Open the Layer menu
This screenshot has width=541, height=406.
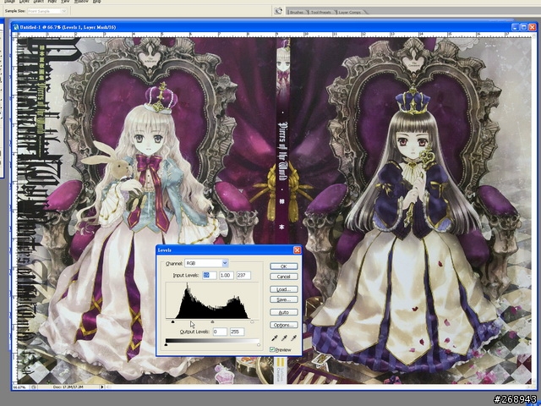23,2
